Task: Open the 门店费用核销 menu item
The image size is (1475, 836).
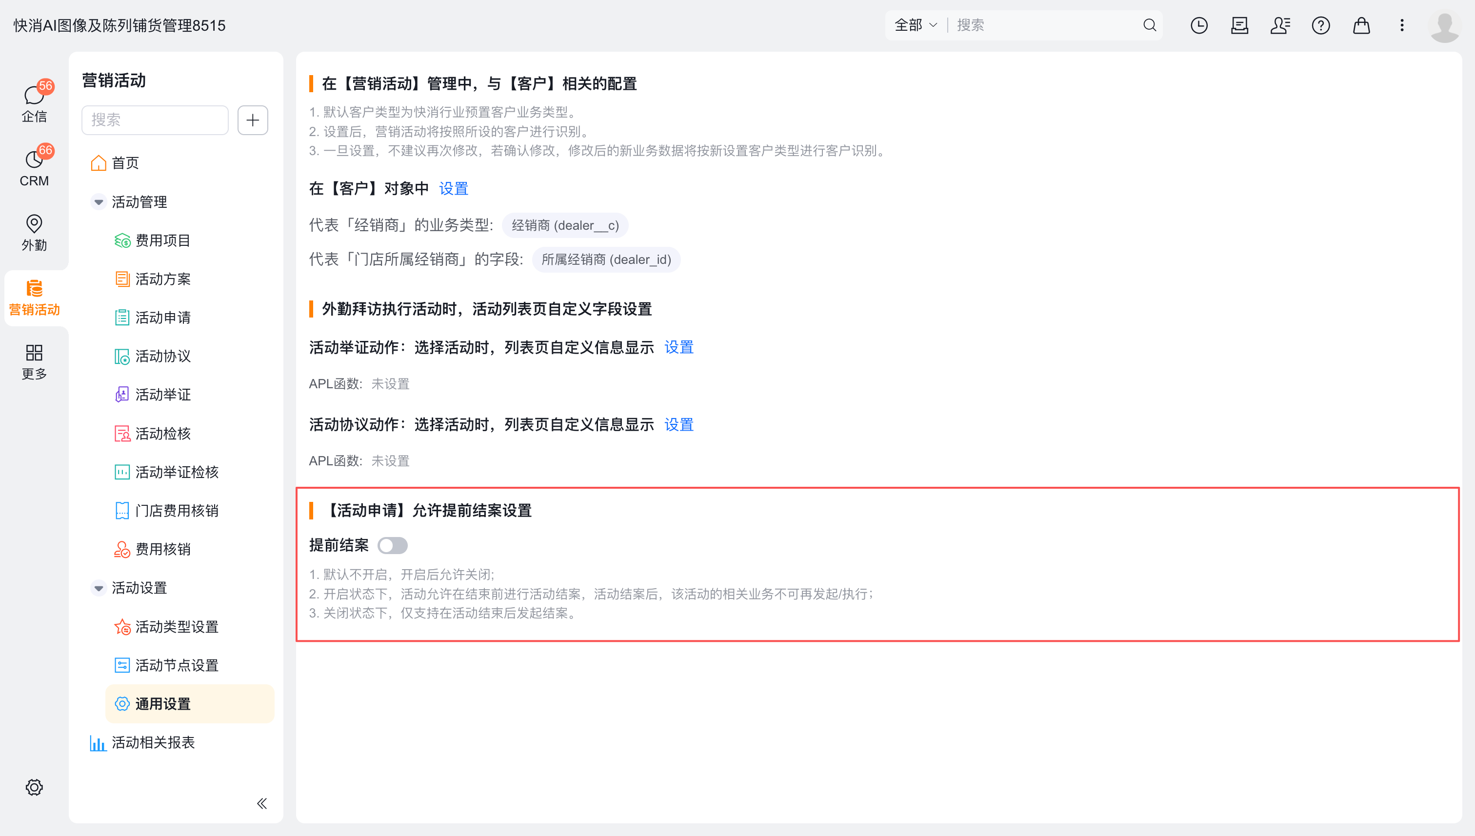Action: (166, 511)
